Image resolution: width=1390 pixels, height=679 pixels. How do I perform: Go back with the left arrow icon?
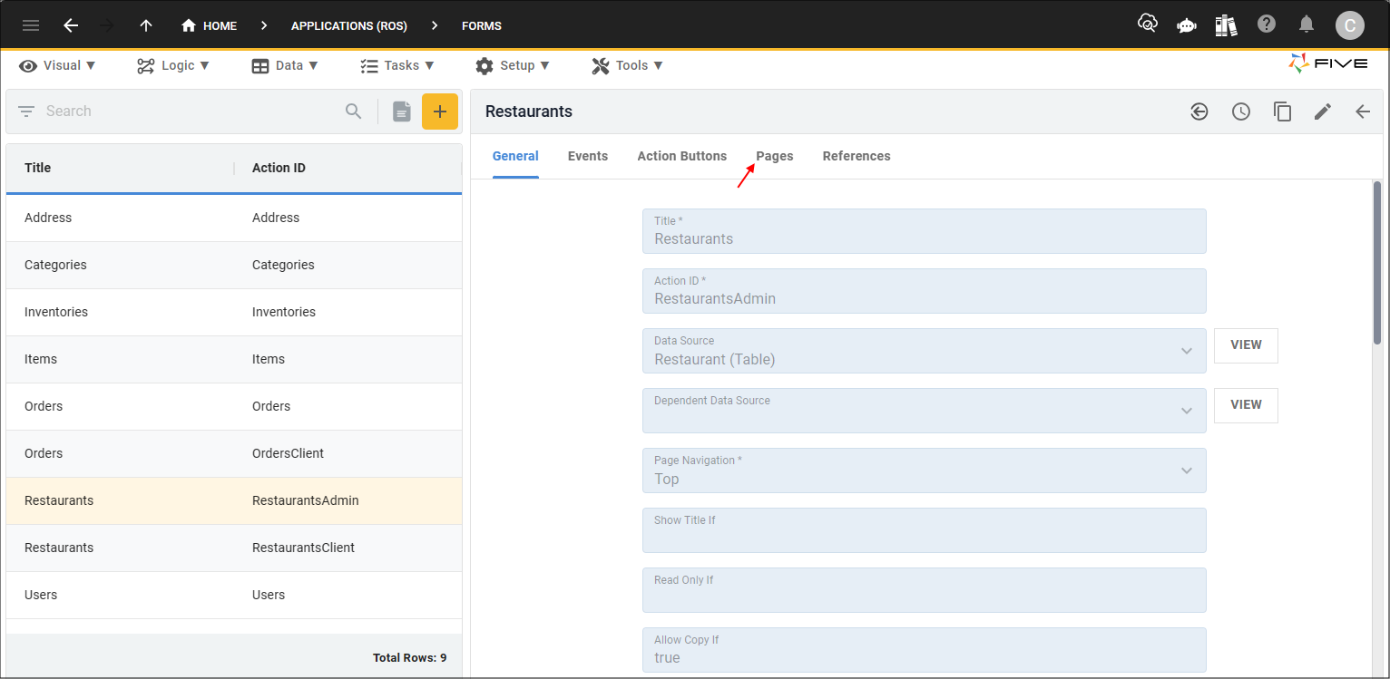point(71,25)
